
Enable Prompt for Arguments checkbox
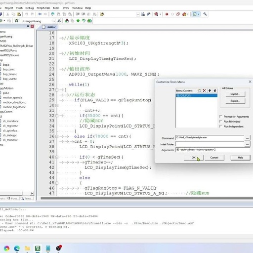[221, 117]
